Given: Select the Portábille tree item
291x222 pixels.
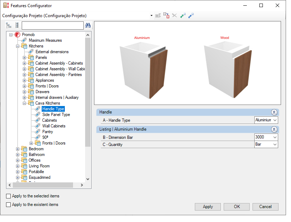Looking at the screenshot, I should pyautogui.click(x=36, y=172).
